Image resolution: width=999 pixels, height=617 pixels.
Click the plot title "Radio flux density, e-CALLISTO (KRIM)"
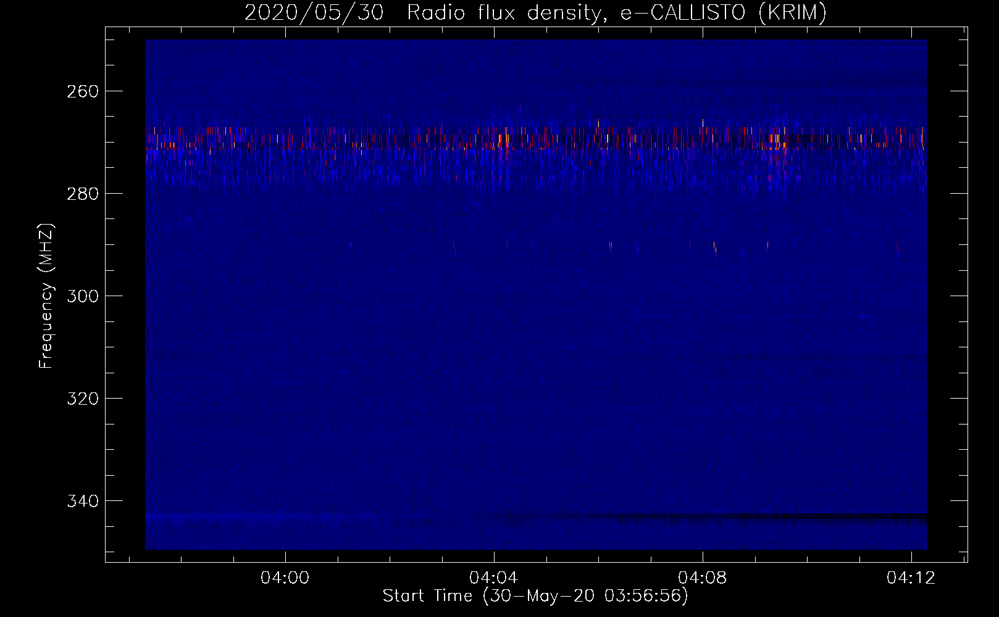click(x=616, y=12)
